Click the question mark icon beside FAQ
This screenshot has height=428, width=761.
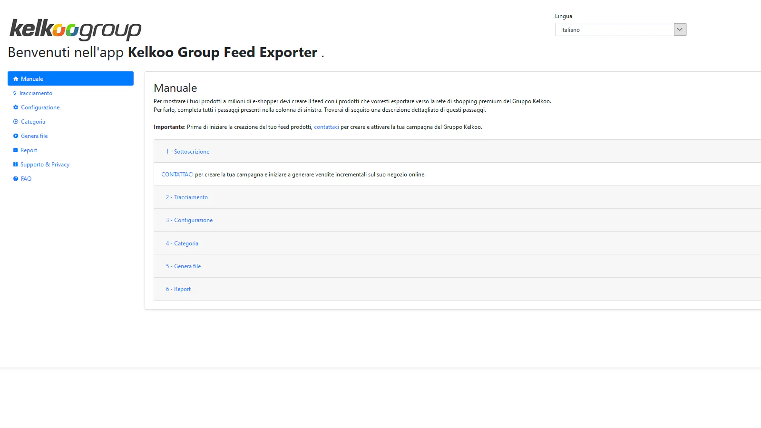click(16, 179)
